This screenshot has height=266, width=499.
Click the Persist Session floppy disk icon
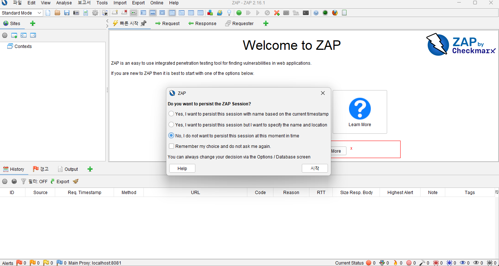pos(67,13)
